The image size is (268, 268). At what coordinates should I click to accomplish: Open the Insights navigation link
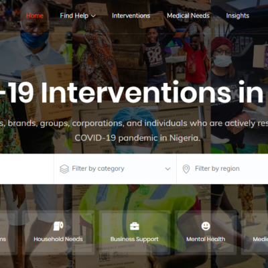(x=238, y=15)
